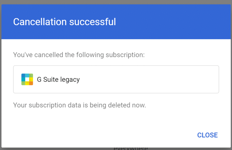Click dimmed backdrop above the dialog

coord(116,2)
